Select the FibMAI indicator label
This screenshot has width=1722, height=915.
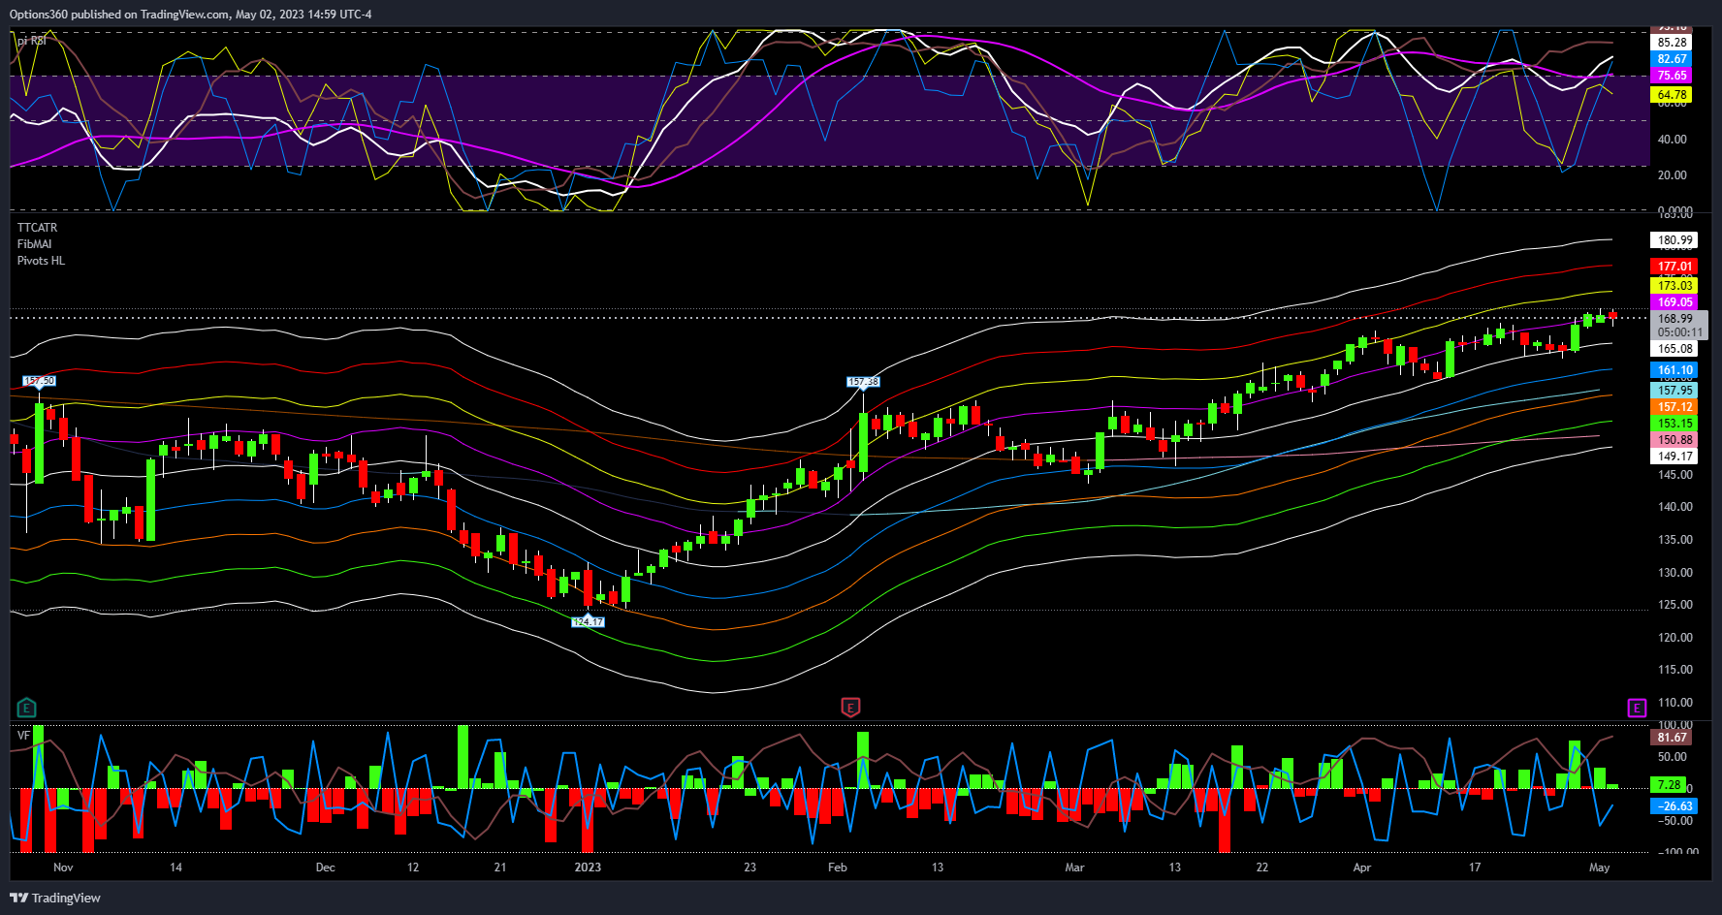coord(34,244)
